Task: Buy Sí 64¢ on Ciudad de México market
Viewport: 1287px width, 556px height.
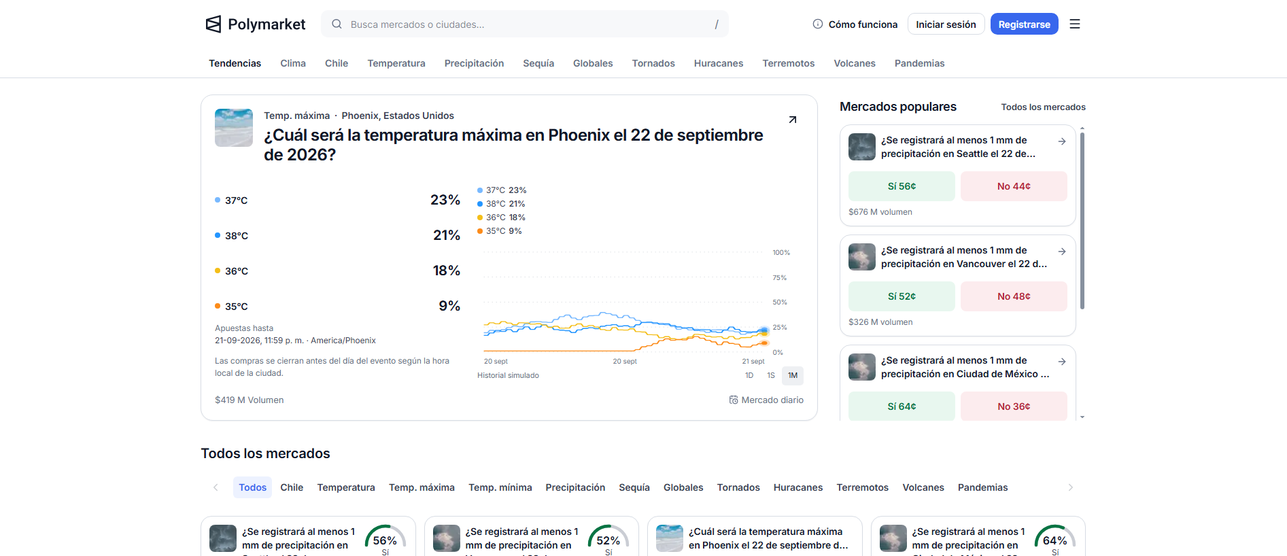Action: click(902, 406)
